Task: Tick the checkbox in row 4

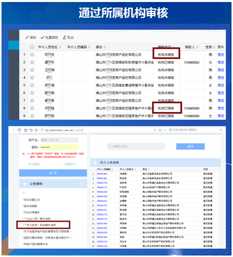Action: tap(32, 78)
